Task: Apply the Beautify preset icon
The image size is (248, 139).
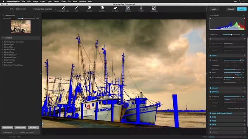Action: click(90, 8)
